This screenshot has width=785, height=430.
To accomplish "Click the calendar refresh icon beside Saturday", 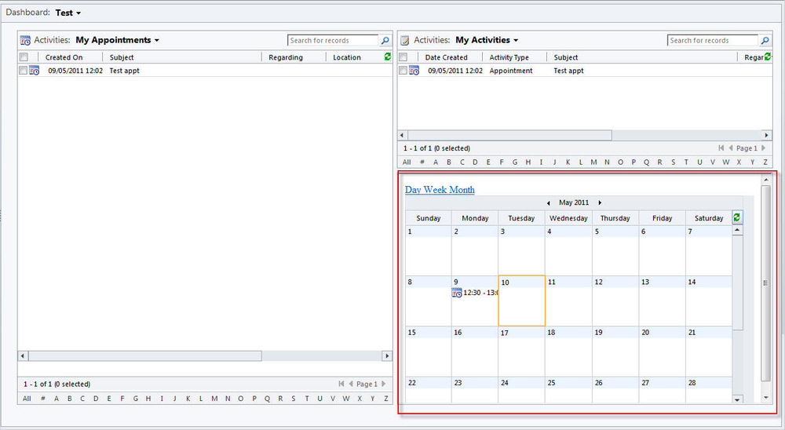I will tap(737, 217).
